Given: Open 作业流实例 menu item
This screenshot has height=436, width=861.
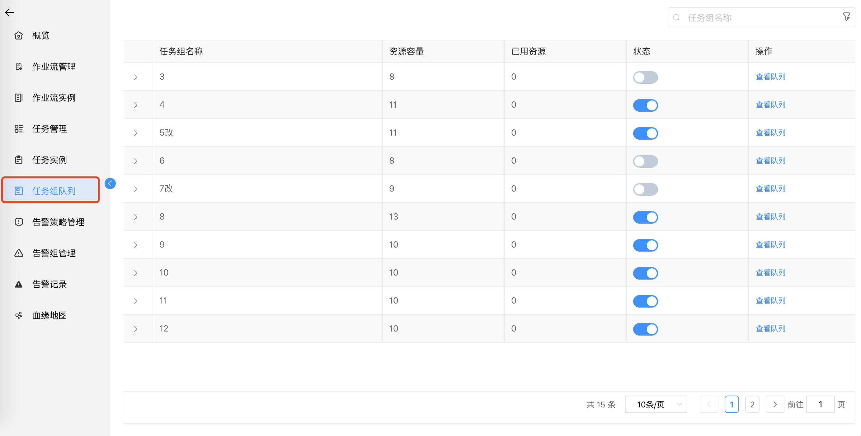Looking at the screenshot, I should 54,98.
